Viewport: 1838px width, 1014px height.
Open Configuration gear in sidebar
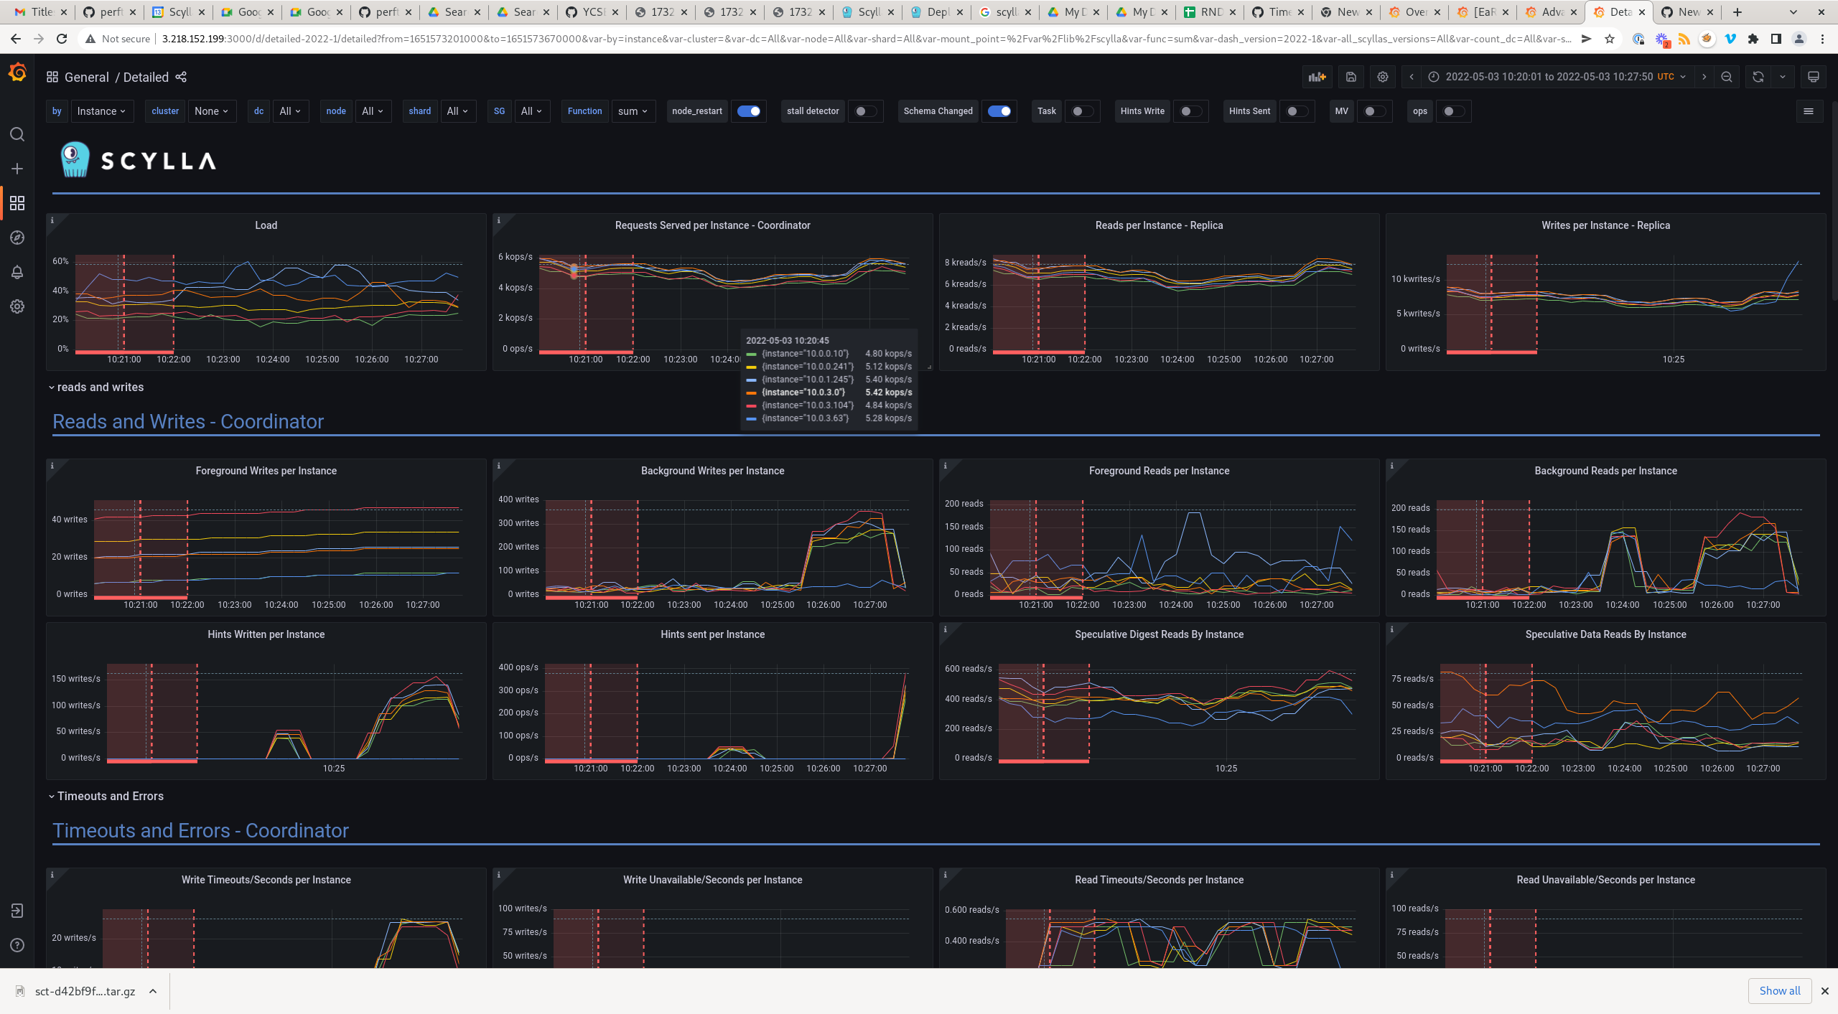[x=17, y=306]
